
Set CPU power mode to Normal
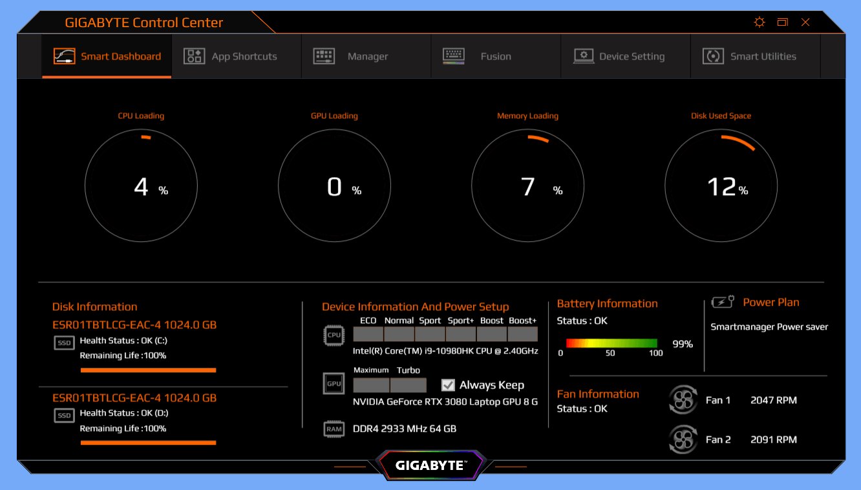pyautogui.click(x=399, y=334)
